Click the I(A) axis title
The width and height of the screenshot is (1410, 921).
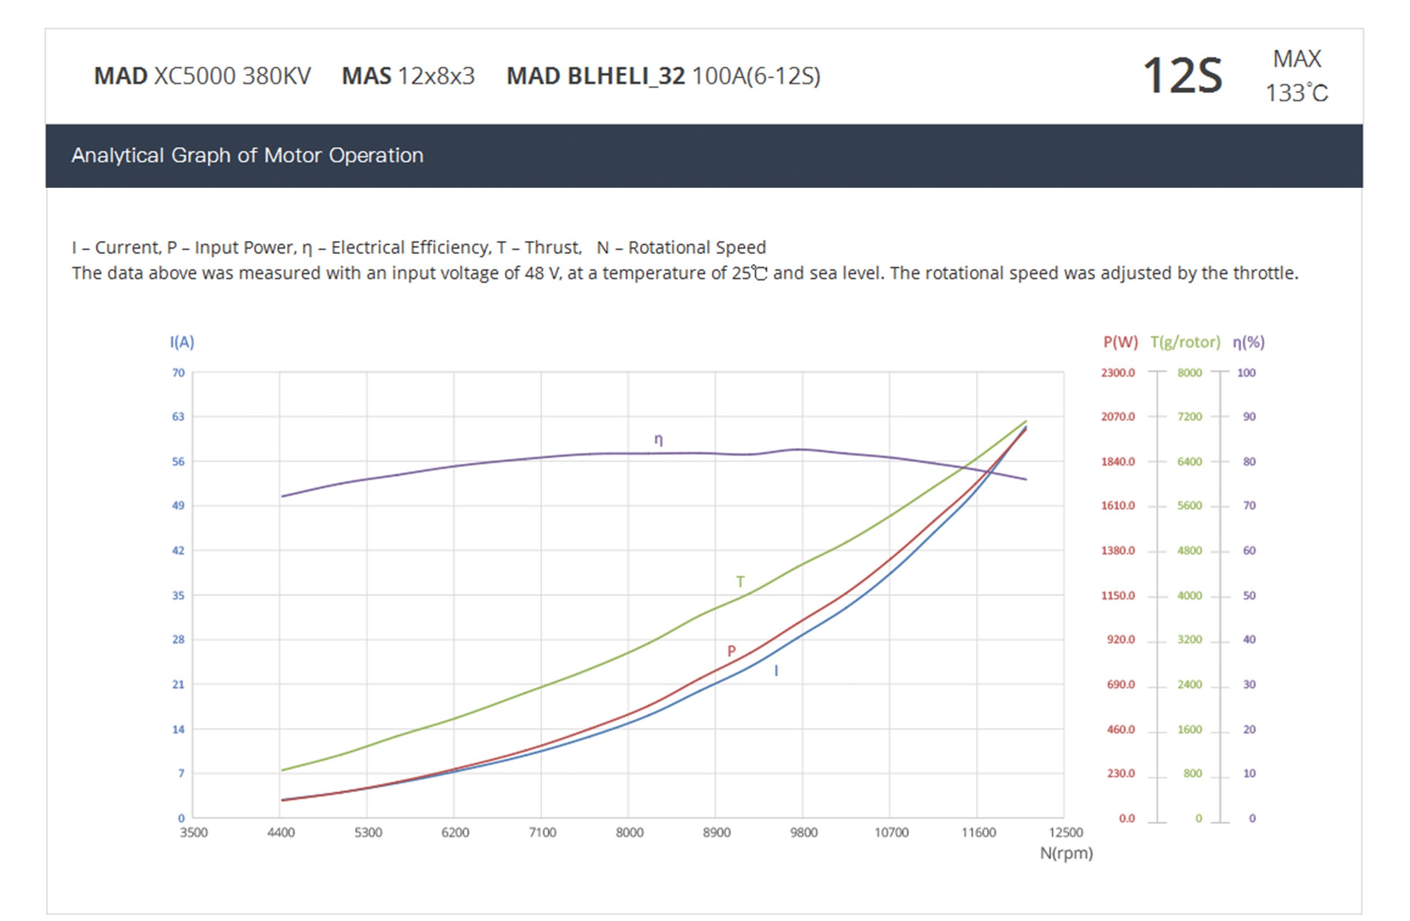click(182, 342)
